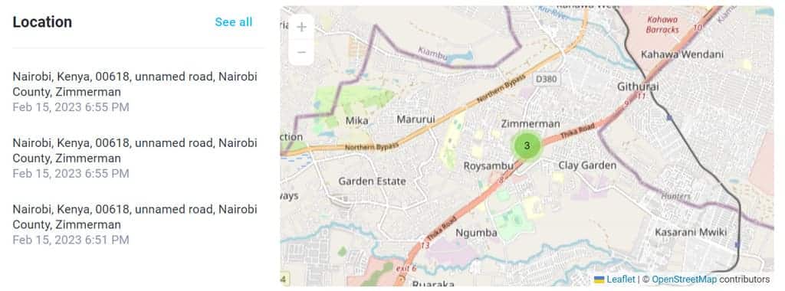
Task: Click the Location section heading
Action: pyautogui.click(x=43, y=22)
